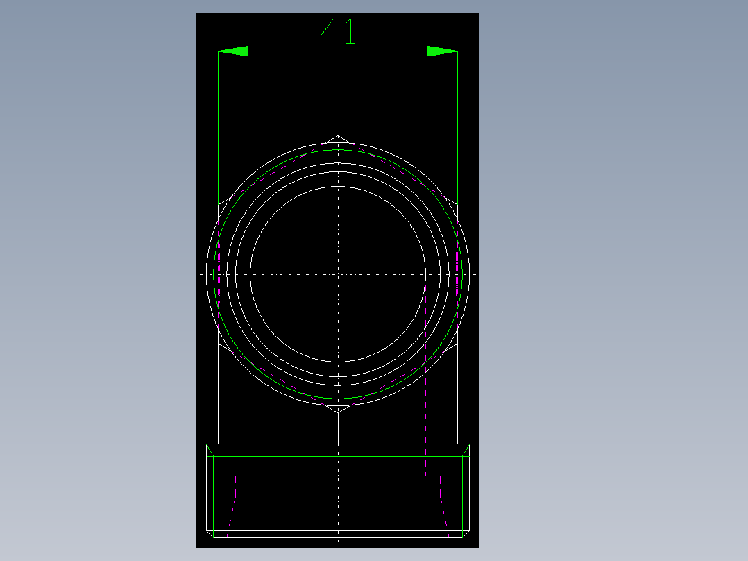Open the CAD drawing preview thumbnail
748x561 pixels.
pyautogui.click(x=338, y=280)
